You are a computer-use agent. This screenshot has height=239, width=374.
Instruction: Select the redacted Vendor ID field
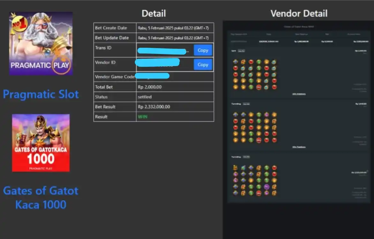coord(158,62)
